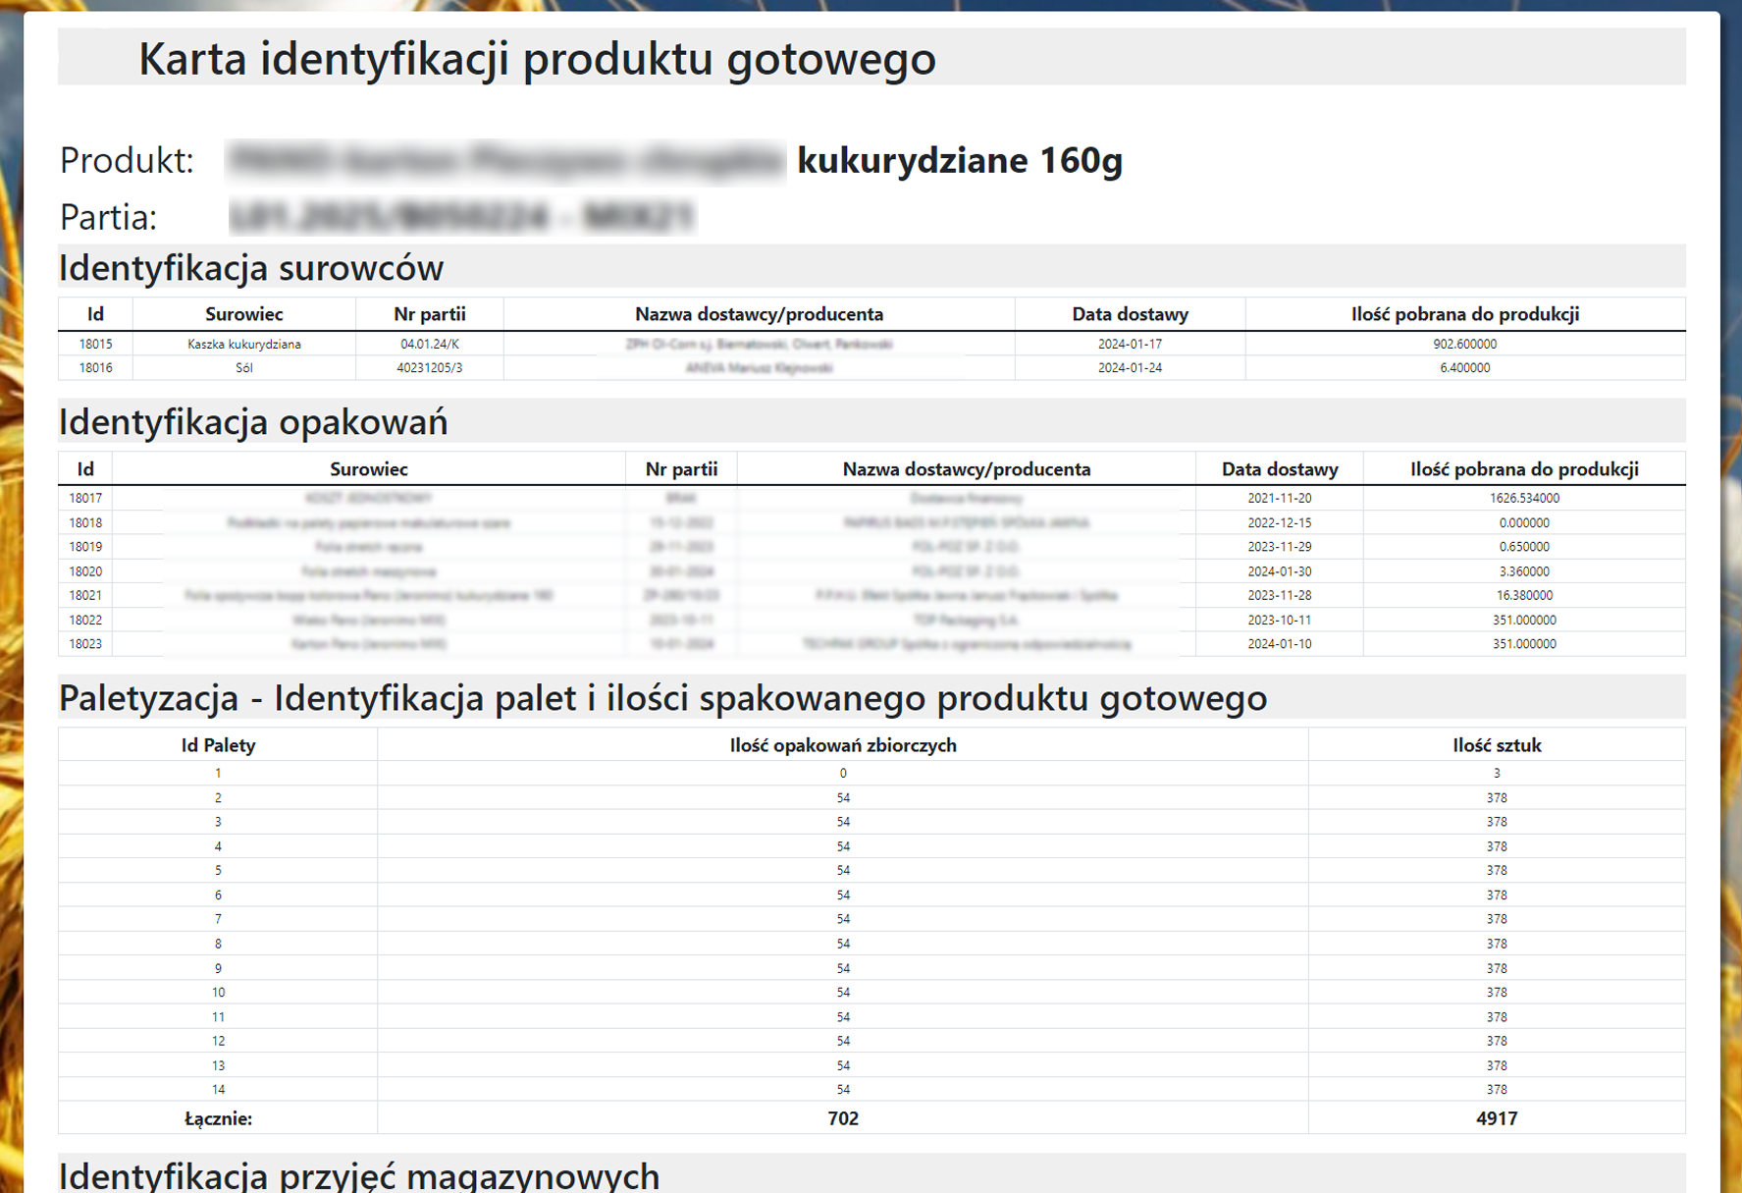Click the total pieces value 4917

1496,1118
